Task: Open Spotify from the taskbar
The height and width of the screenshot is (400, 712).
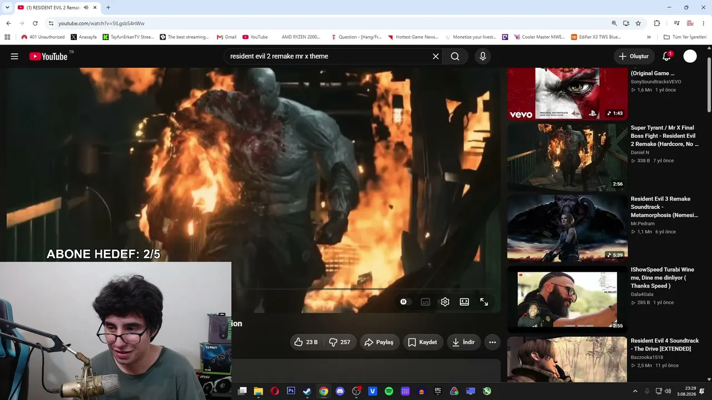Action: pyautogui.click(x=389, y=391)
